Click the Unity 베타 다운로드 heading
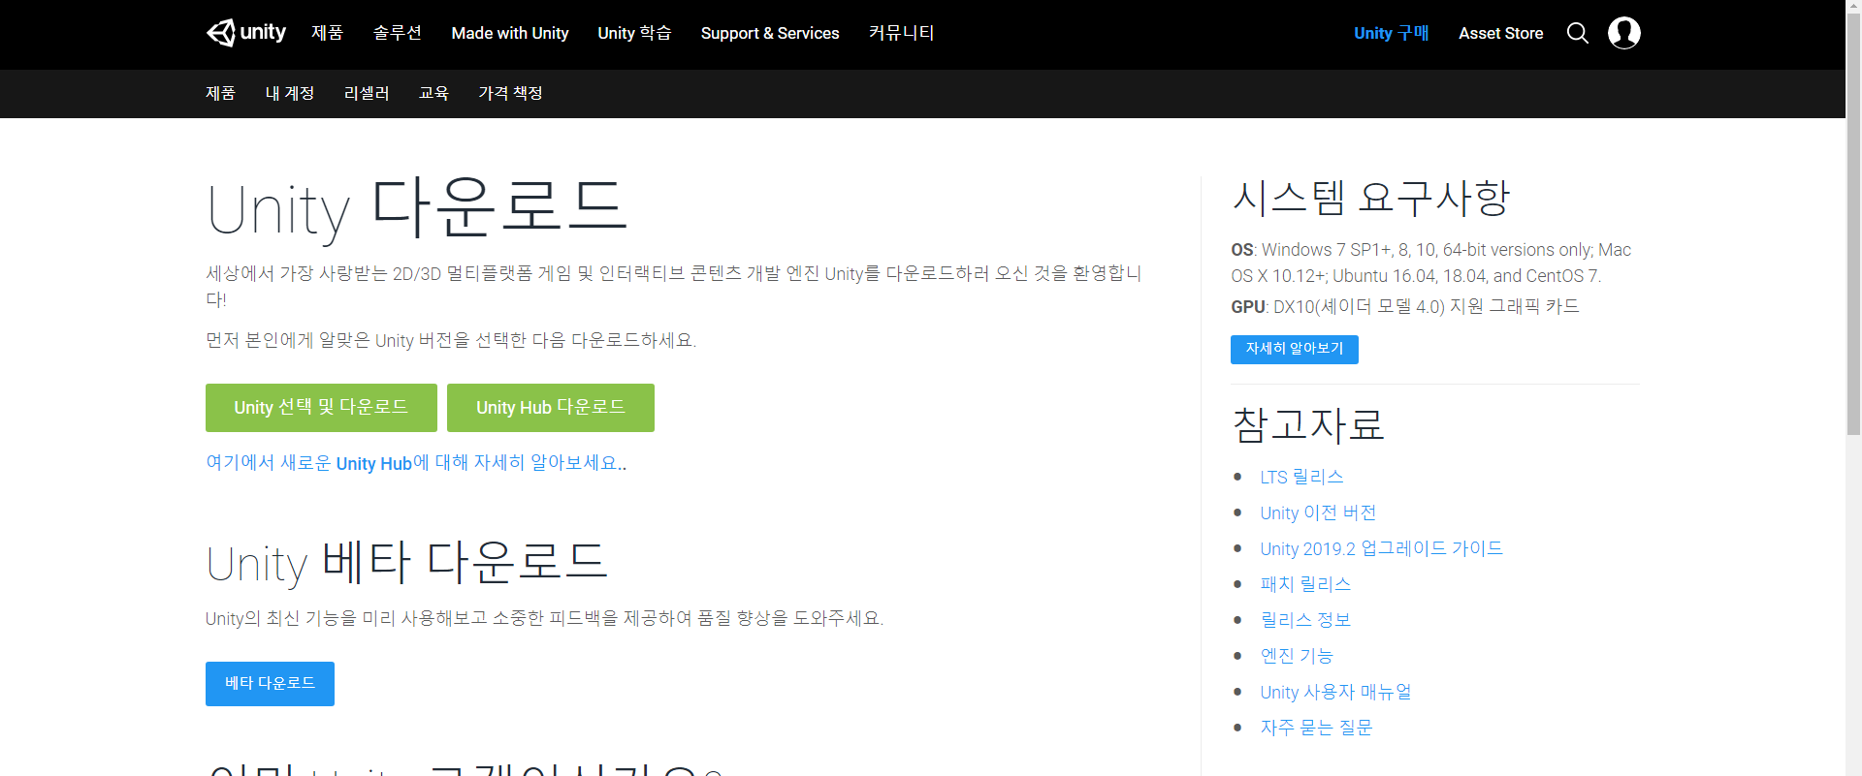Screen dimensions: 1862x776 click(406, 563)
